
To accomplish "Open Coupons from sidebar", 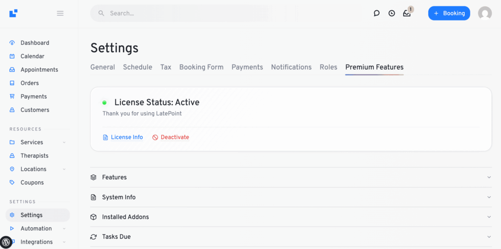I will tap(32, 183).
